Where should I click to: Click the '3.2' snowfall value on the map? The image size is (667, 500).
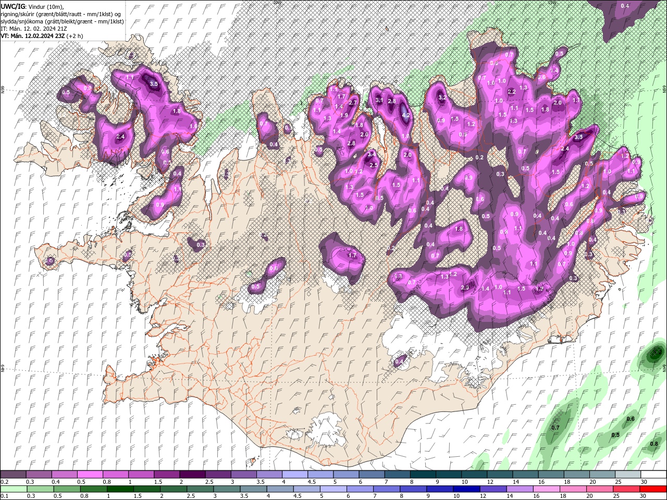[x=442, y=97]
